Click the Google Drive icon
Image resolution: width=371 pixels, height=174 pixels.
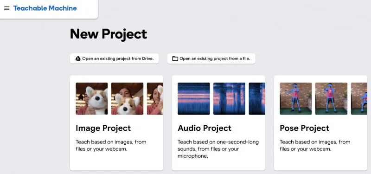coord(78,58)
